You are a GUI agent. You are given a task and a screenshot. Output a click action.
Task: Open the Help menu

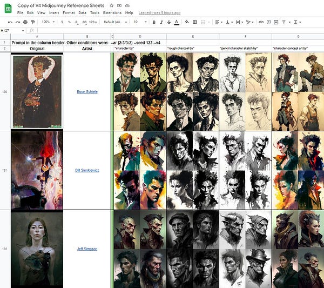tap(129, 12)
